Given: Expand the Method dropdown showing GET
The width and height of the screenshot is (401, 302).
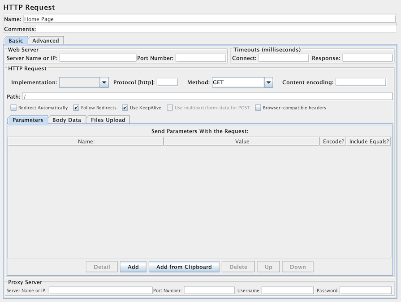Looking at the screenshot, I should point(242,82).
